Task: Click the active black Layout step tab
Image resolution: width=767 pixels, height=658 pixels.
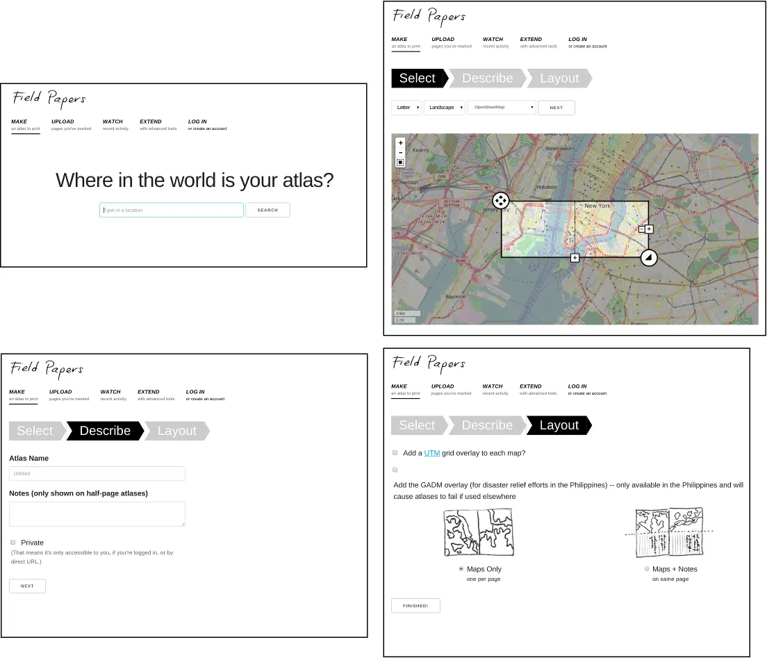Action: point(559,426)
